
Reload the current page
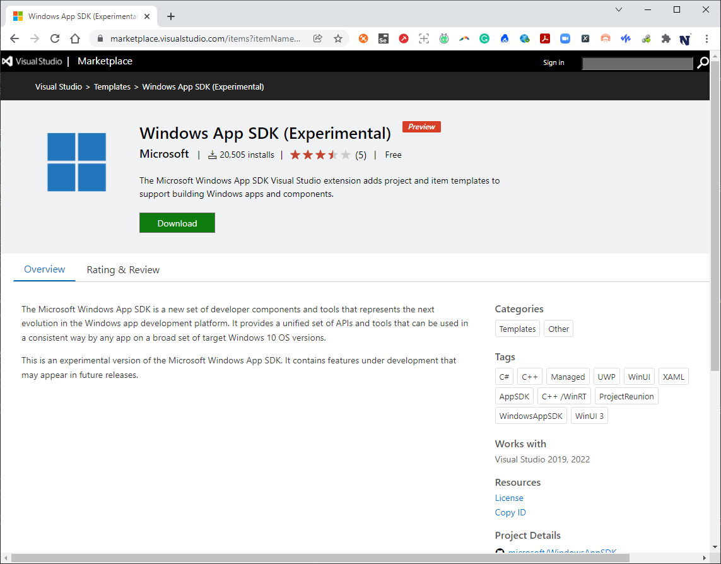click(54, 38)
